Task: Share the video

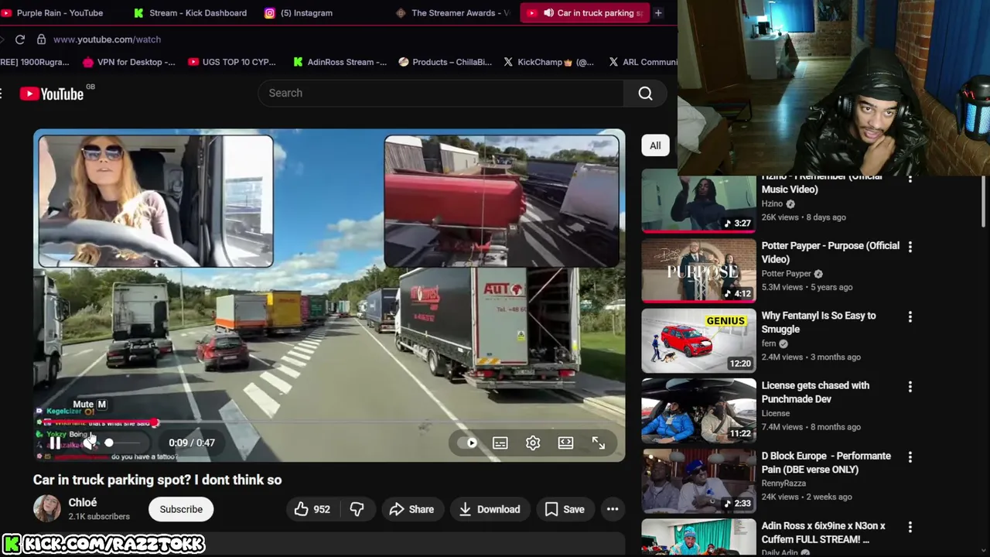Action: click(x=411, y=509)
